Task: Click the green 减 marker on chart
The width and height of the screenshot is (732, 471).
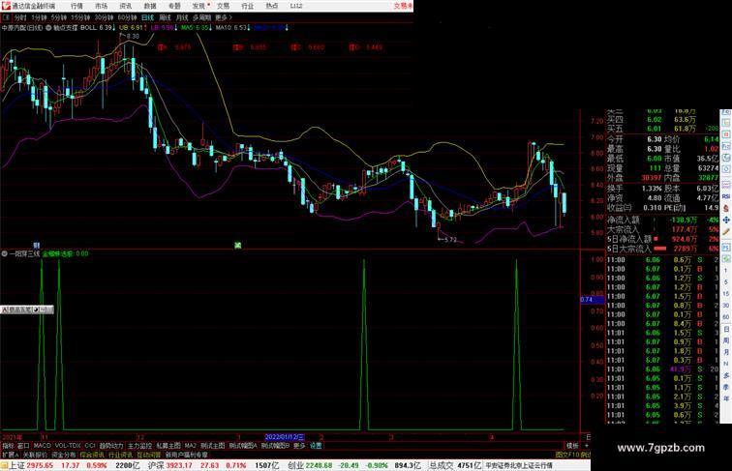Action: pyautogui.click(x=237, y=246)
